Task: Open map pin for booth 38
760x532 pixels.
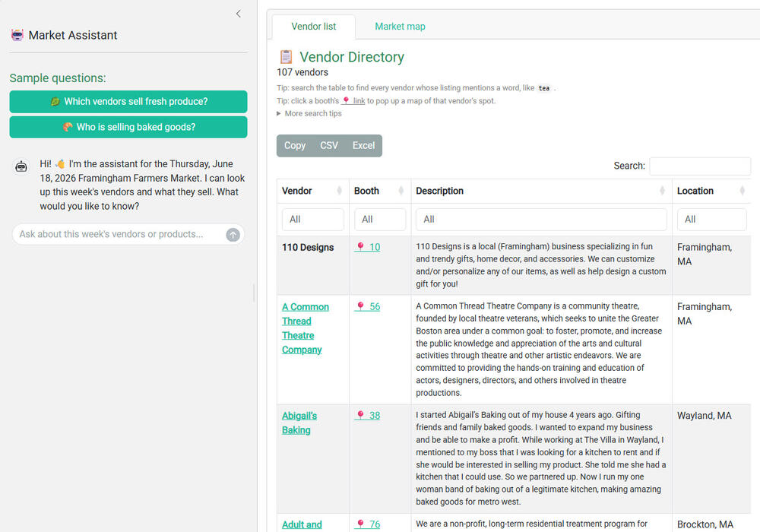Action: pos(367,416)
